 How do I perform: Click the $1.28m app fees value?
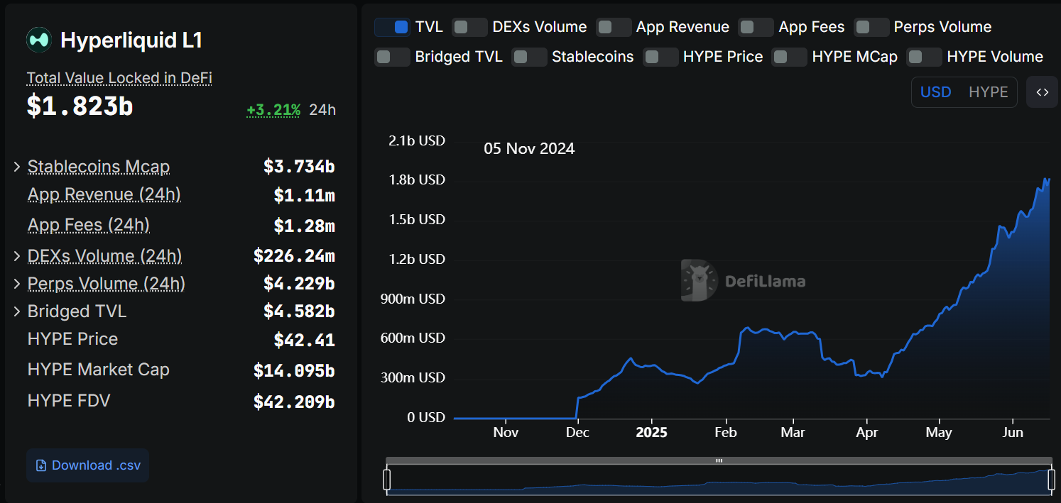pyautogui.click(x=304, y=226)
